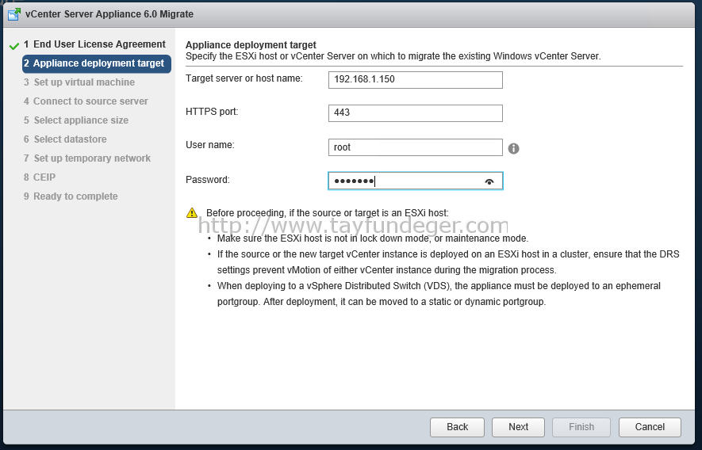Viewport: 702px width, 450px height.
Task: Focus the Target server or host name field
Action: point(416,80)
